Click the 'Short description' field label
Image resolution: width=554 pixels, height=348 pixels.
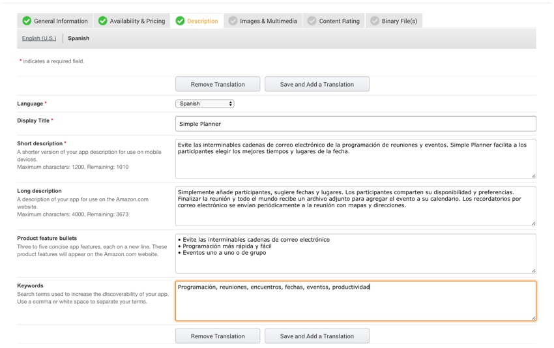[x=40, y=143]
